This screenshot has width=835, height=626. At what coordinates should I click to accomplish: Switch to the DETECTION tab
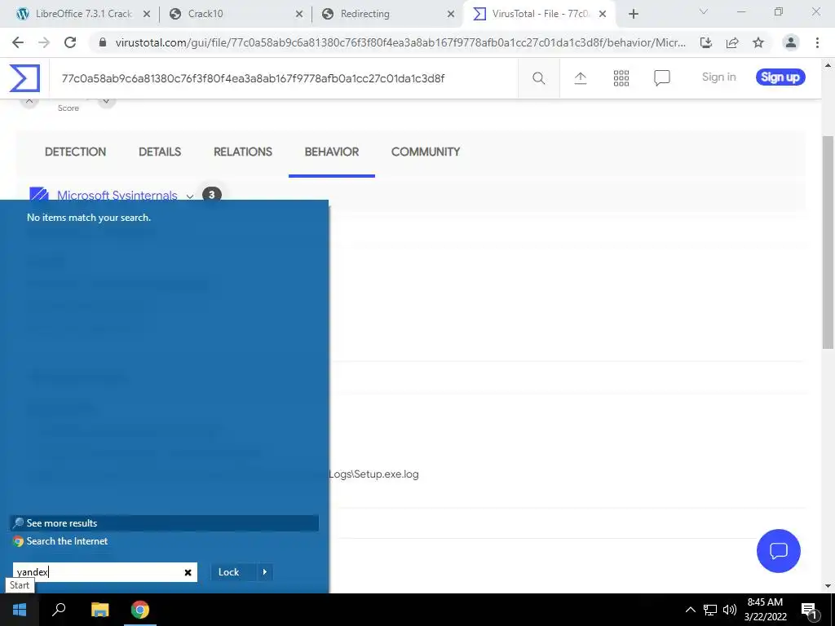pos(76,152)
